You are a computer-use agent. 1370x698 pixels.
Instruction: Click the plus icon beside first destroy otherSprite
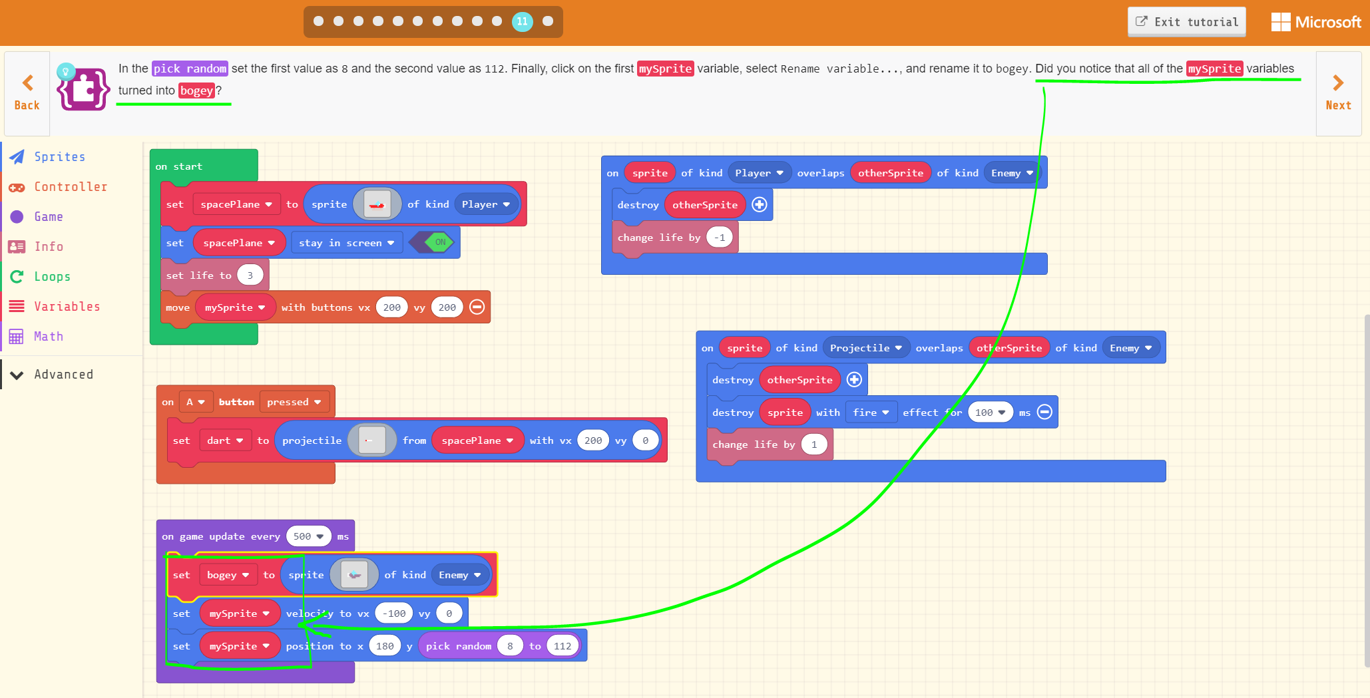[759, 205]
